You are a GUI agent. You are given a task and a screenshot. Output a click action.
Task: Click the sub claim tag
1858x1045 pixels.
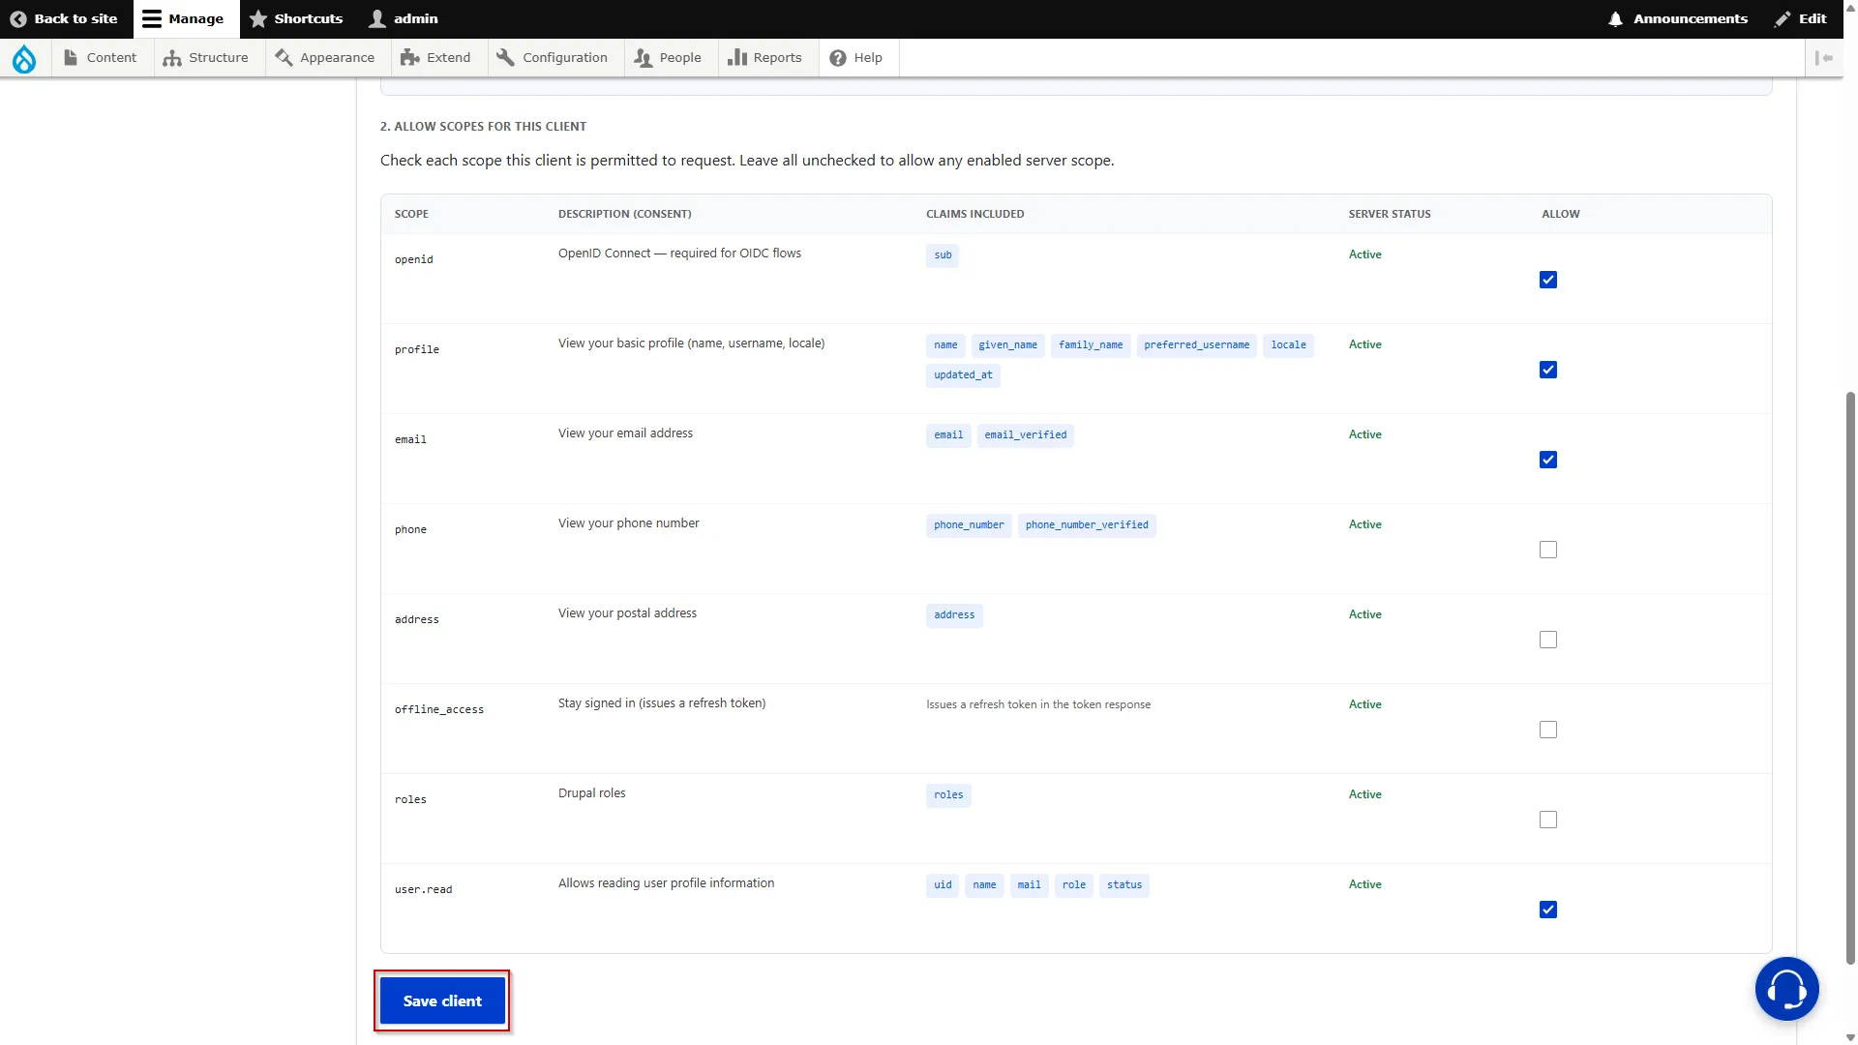pyautogui.click(x=943, y=255)
